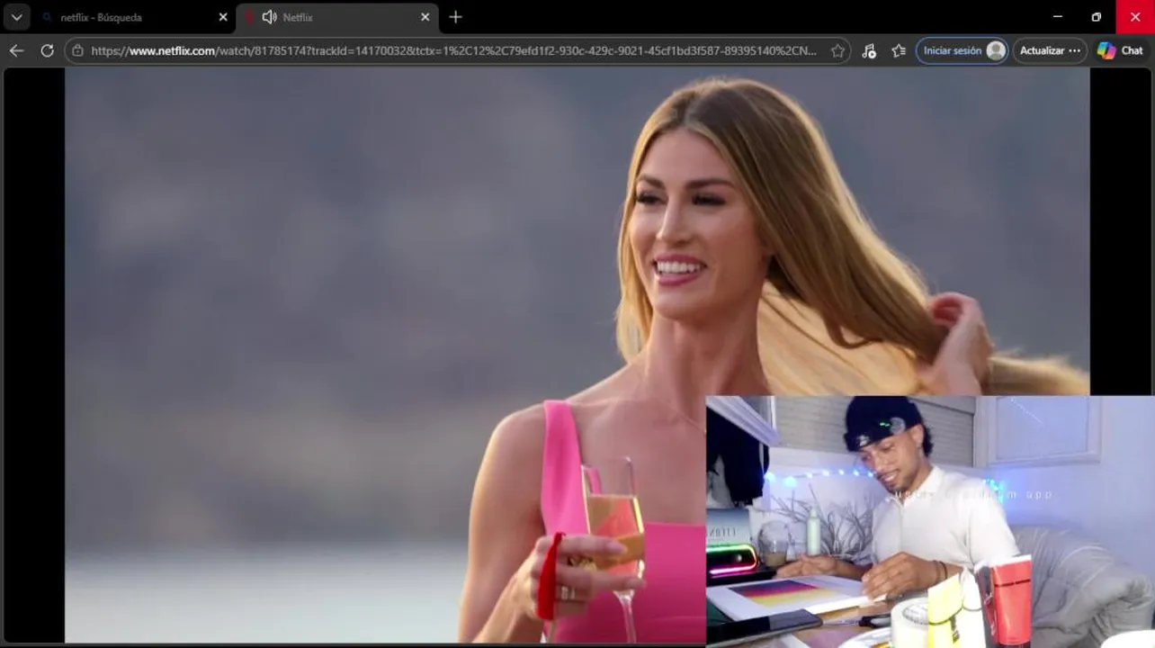Image resolution: width=1155 pixels, height=648 pixels.
Task: Select the Netflix tab
Action: pyautogui.click(x=337, y=17)
